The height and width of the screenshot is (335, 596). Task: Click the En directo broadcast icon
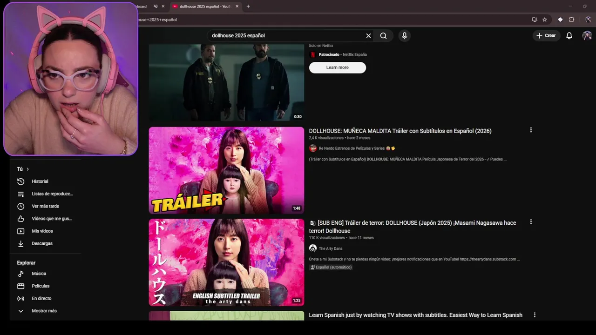point(20,299)
